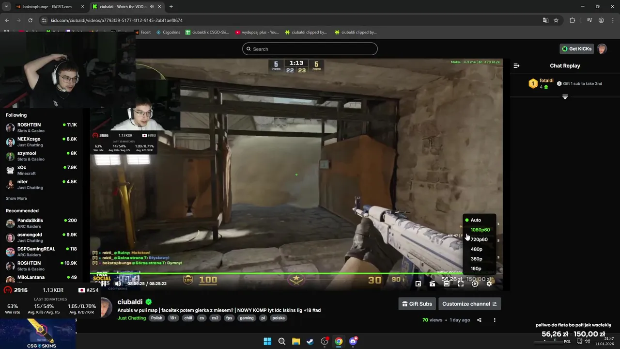The width and height of the screenshot is (620, 349).
Task: View site information icon in address bar
Action: (44, 20)
